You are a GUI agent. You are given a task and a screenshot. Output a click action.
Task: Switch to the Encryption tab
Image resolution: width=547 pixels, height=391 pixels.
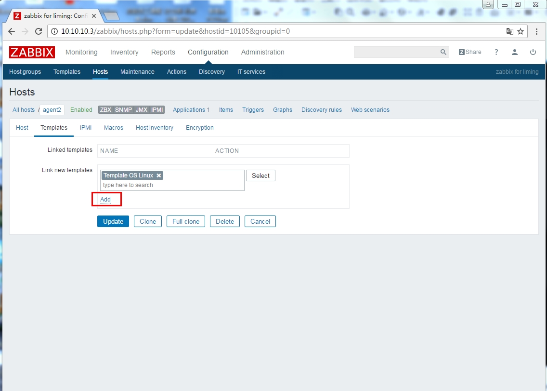(199, 128)
